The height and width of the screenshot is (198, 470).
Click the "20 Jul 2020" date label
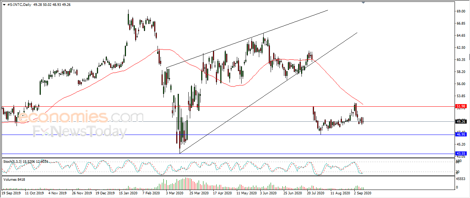(x=316, y=192)
